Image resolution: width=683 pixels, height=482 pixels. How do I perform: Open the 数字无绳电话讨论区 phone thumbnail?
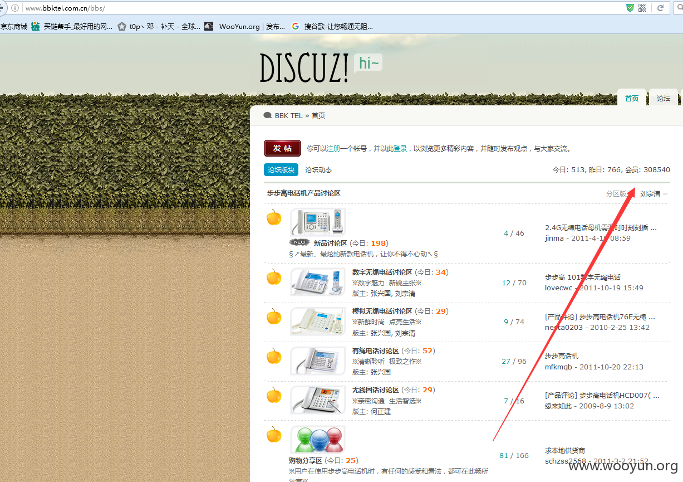tap(318, 282)
